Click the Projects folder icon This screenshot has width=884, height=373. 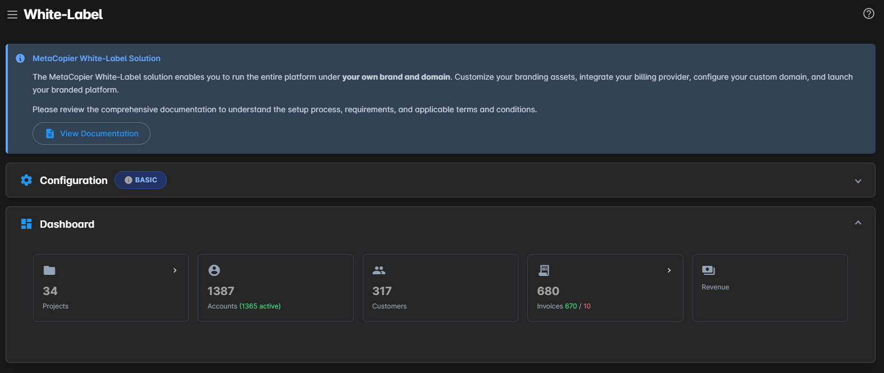pyautogui.click(x=49, y=270)
